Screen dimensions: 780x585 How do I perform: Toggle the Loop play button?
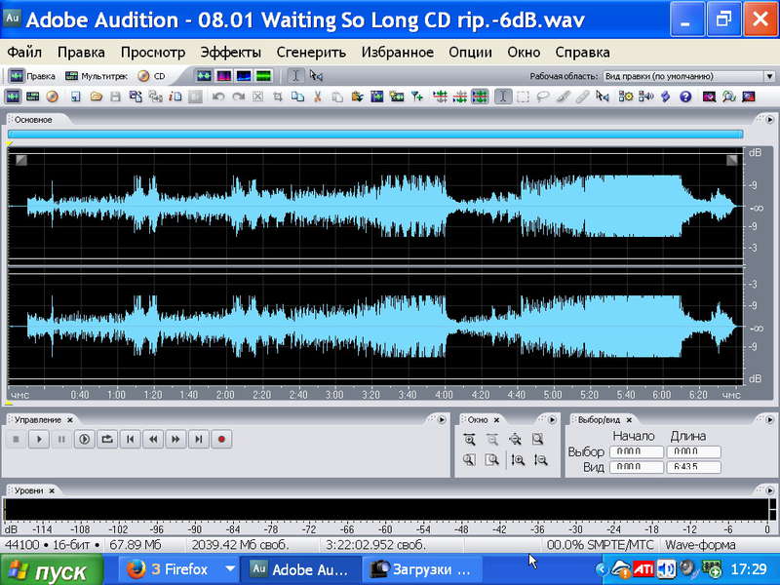[x=107, y=440]
